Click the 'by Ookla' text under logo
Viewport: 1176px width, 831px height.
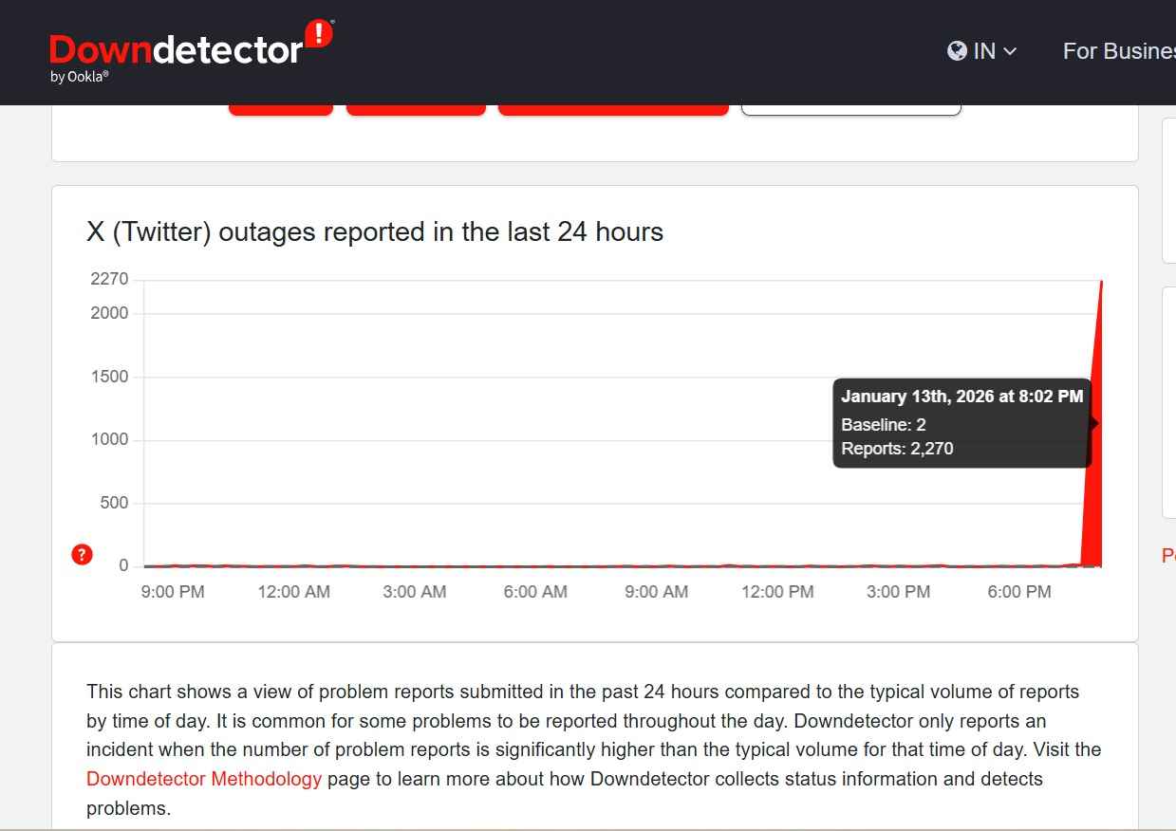coord(80,77)
